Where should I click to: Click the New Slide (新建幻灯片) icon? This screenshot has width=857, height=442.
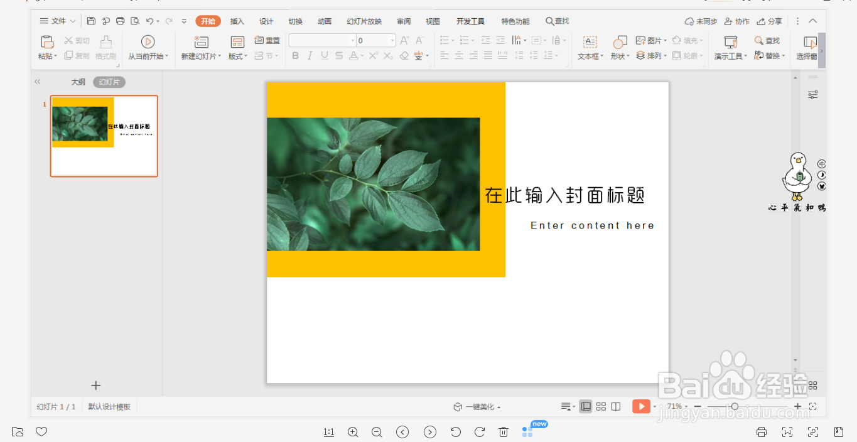click(201, 42)
